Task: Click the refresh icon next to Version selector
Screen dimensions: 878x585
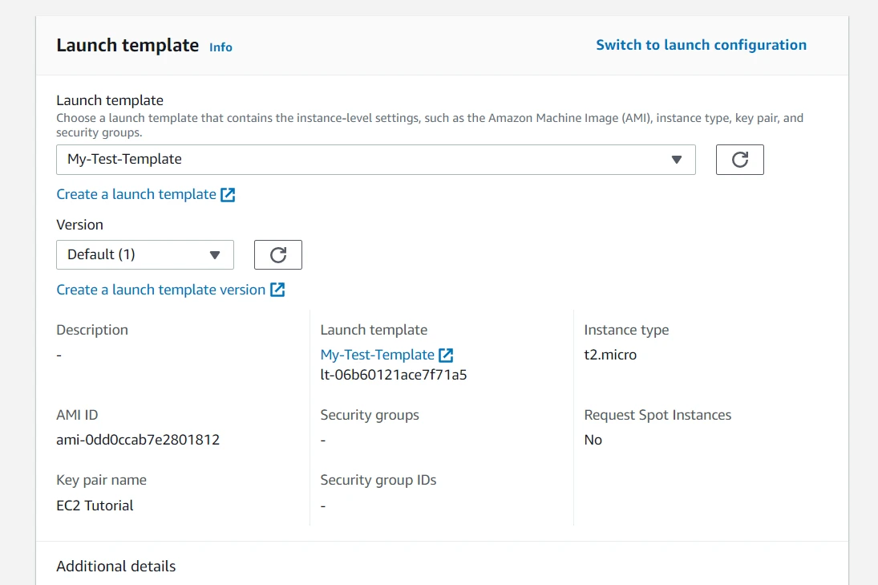Action: coord(277,254)
